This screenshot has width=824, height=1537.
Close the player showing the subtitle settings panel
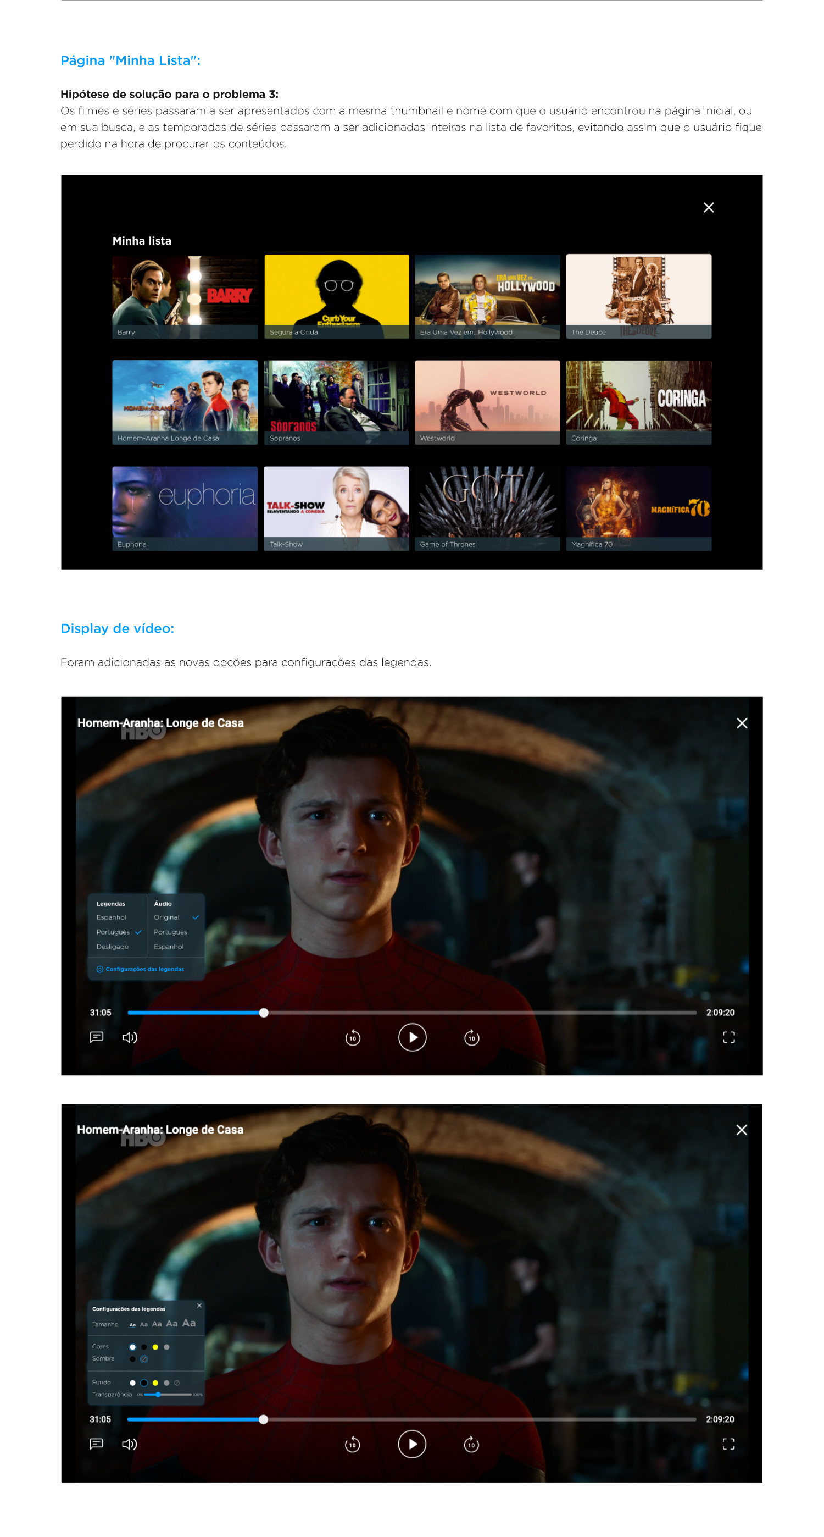click(742, 1130)
